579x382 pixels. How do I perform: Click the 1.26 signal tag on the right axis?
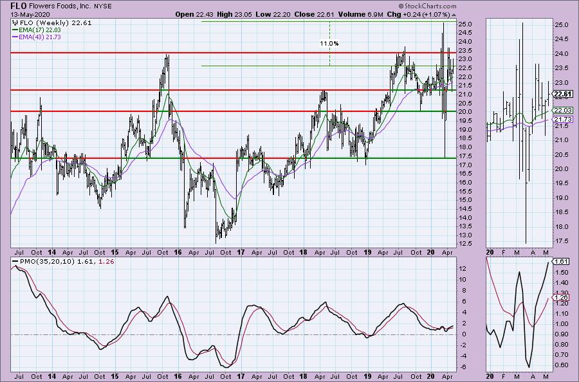click(561, 298)
